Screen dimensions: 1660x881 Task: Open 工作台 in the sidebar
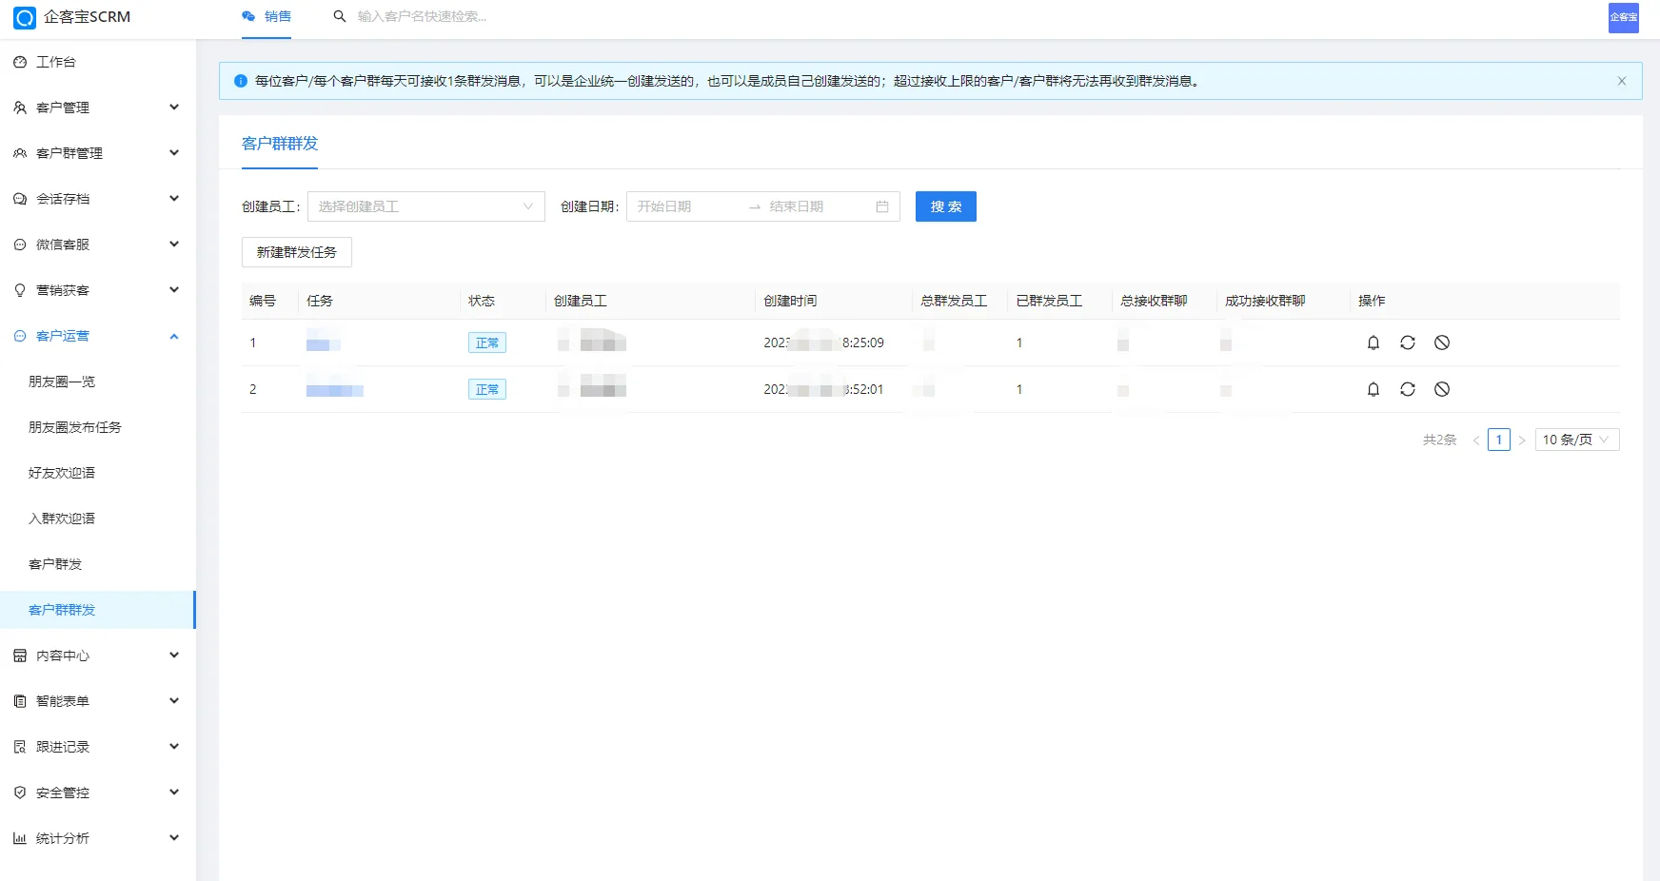(x=98, y=62)
